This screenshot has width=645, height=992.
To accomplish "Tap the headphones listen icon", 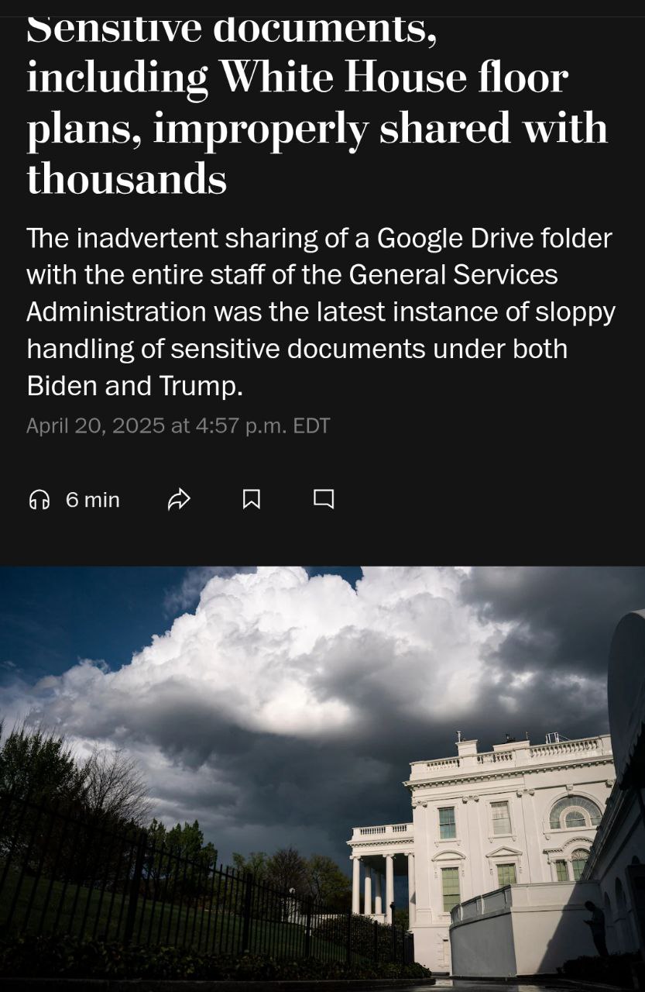I will [39, 500].
